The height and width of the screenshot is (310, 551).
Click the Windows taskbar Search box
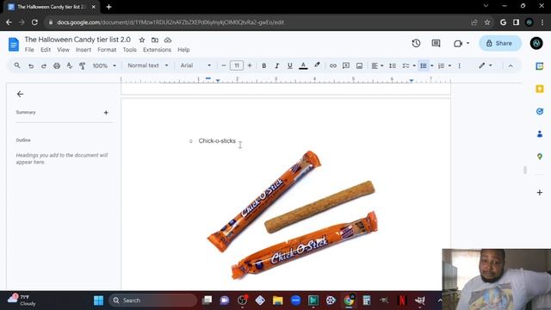tap(153, 301)
